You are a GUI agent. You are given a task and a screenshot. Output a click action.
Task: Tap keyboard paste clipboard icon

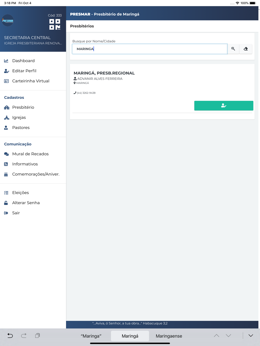pos(37,336)
